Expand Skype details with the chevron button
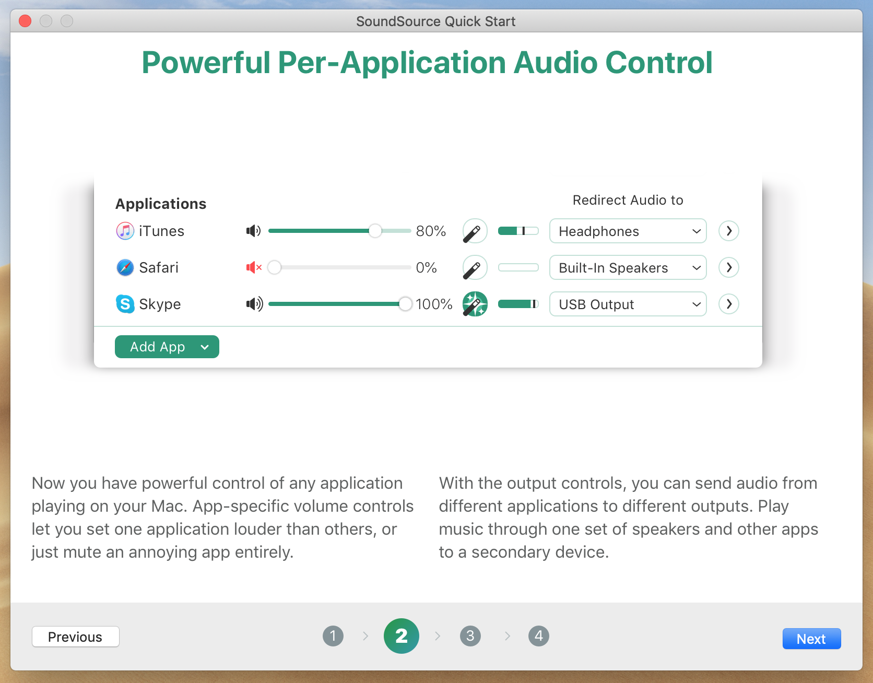873x683 pixels. pyautogui.click(x=729, y=304)
